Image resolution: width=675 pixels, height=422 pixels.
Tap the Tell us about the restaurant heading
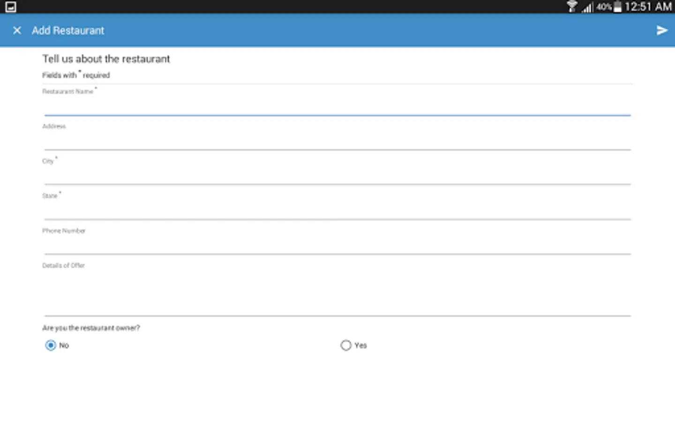[x=106, y=59]
